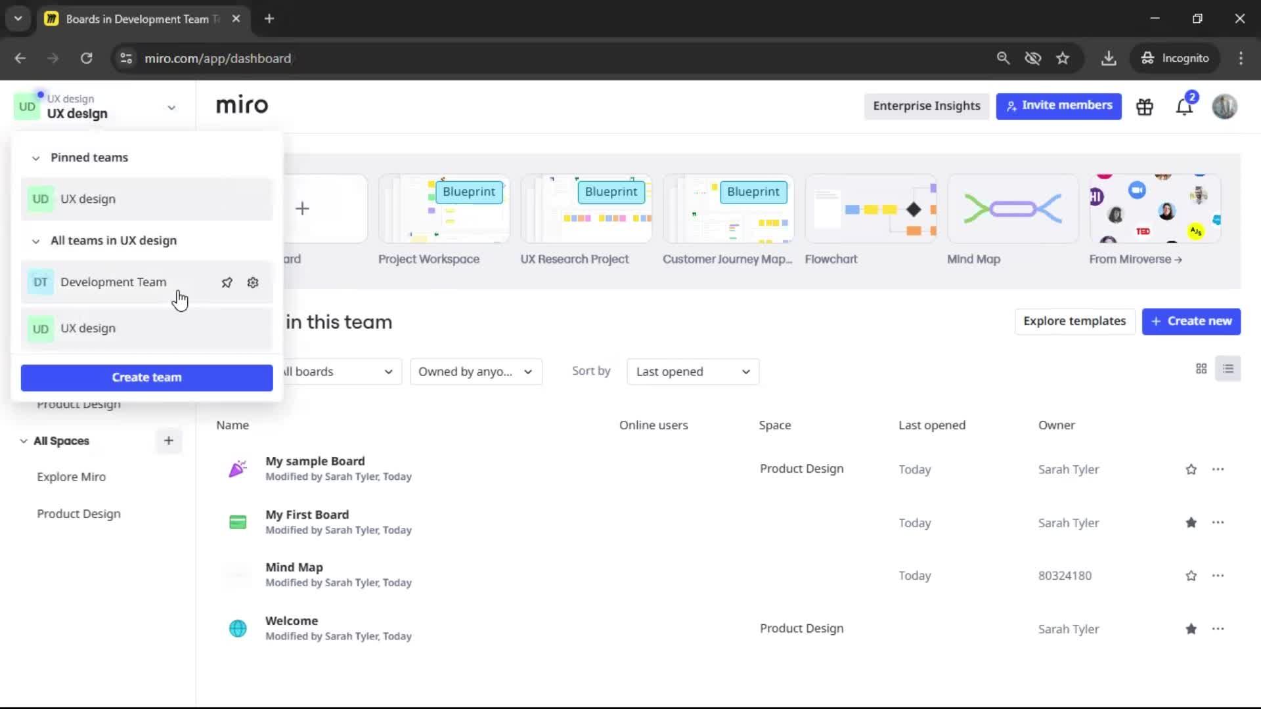Open the Product Design space in sidebar
Screen dimensions: 1261x709
pos(79,514)
